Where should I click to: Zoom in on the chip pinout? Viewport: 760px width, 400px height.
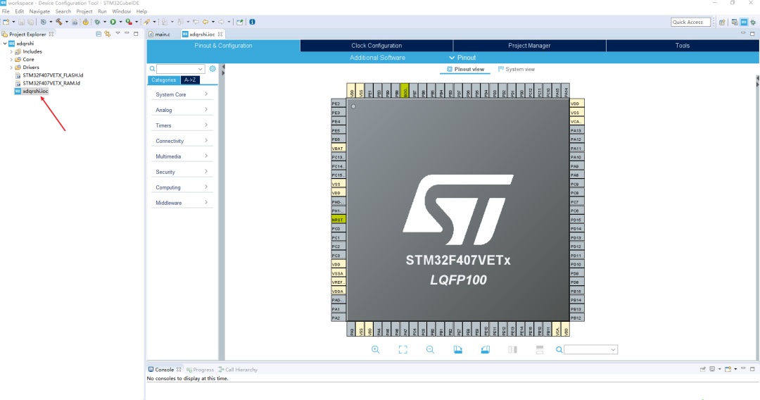375,349
